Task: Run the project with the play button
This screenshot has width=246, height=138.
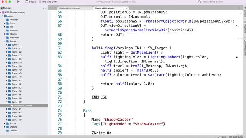Action: [x=18, y=2]
